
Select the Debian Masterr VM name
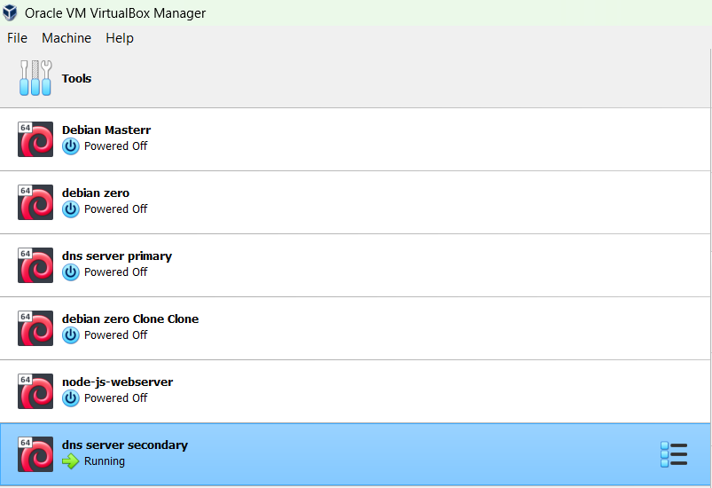106,130
